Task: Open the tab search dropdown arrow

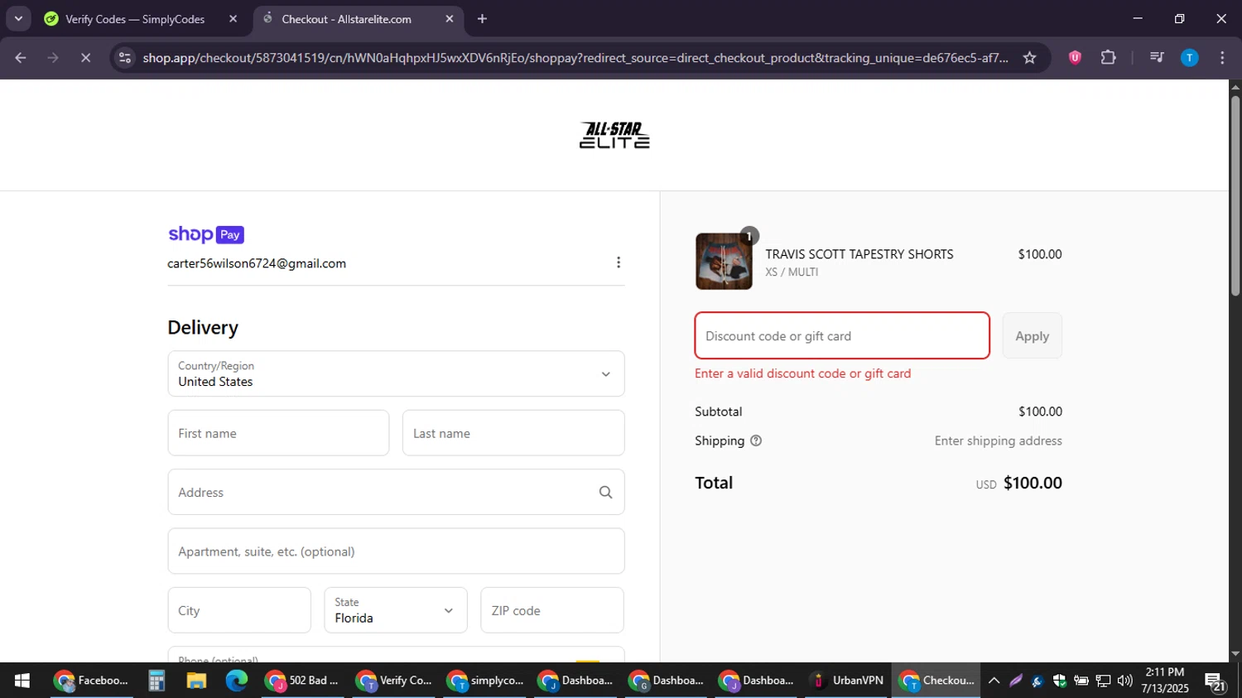Action: click(x=18, y=18)
